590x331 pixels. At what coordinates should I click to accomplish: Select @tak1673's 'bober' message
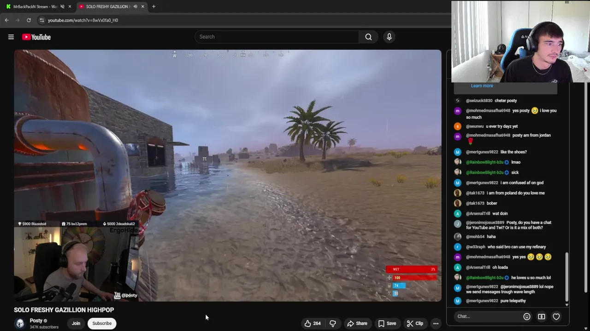coord(492,203)
